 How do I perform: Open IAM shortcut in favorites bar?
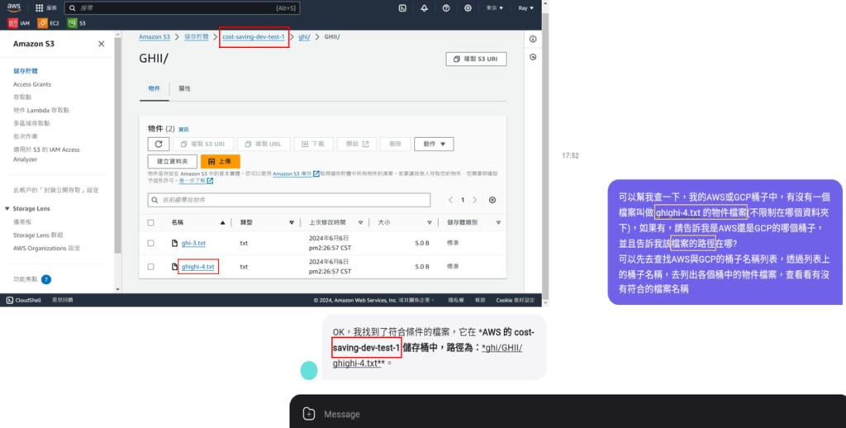19,23
